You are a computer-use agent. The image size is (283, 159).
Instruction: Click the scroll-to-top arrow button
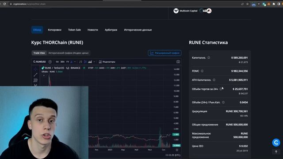[276, 152]
